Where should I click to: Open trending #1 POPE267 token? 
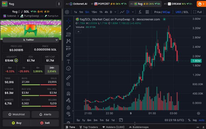[109, 4]
